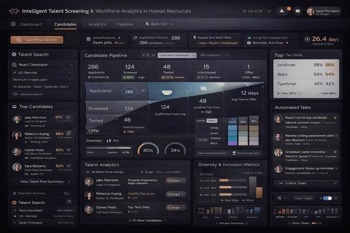Open the Lead React Developer dropdown
Viewport: 350px width, 233px height.
click(x=177, y=55)
